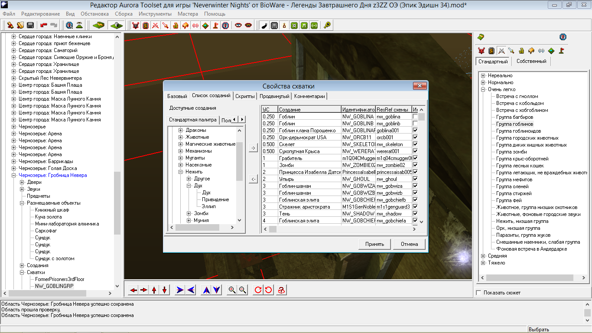Click the green terrain paint icon in toolbar
The width and height of the screenshot is (592, 333).
pyautogui.click(x=98, y=26)
